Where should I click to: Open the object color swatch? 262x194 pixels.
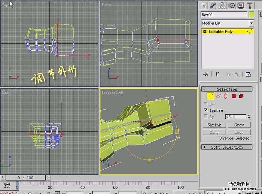251,15
